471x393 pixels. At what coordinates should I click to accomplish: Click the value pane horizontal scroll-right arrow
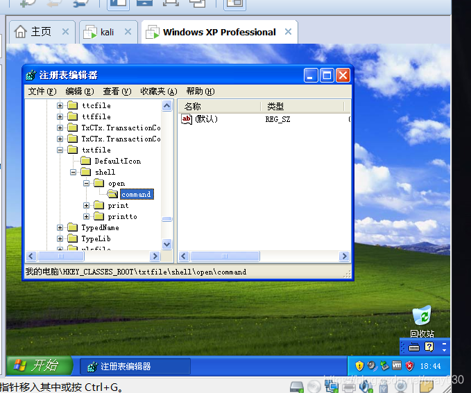(x=344, y=256)
